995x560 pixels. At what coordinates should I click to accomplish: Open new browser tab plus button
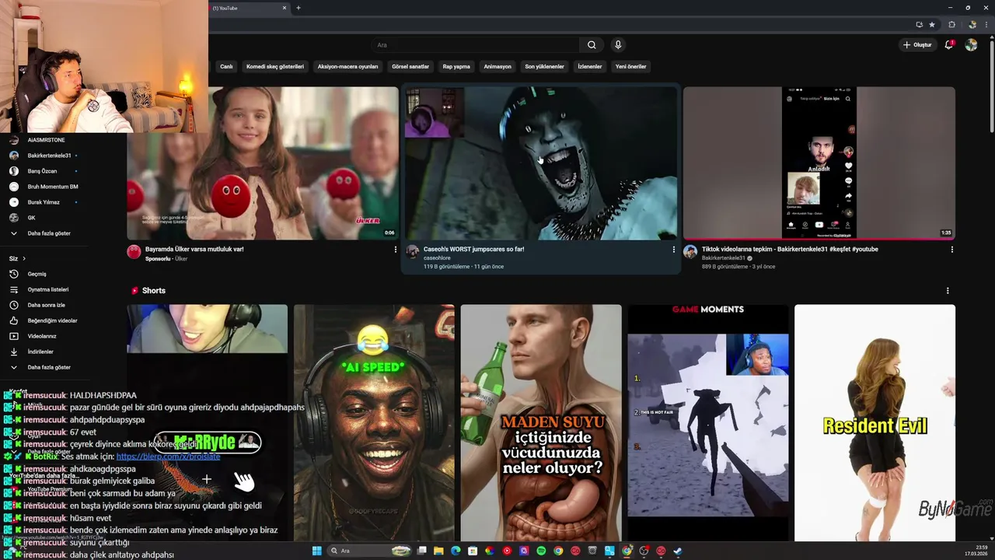(298, 8)
